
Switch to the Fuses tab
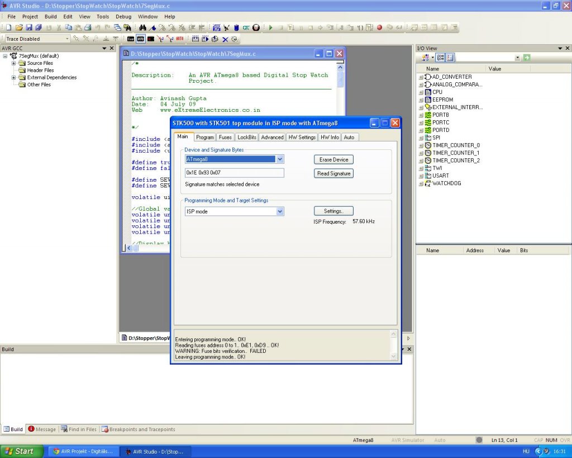point(225,138)
